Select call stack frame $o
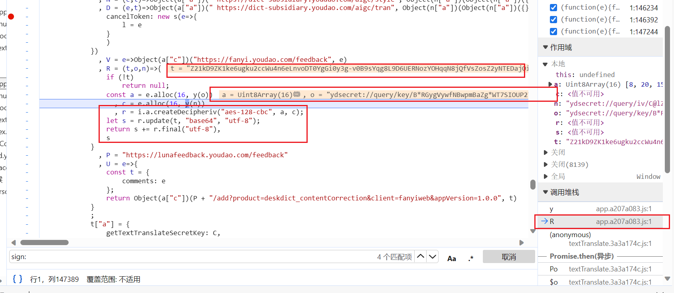674x293 pixels. coord(600,282)
